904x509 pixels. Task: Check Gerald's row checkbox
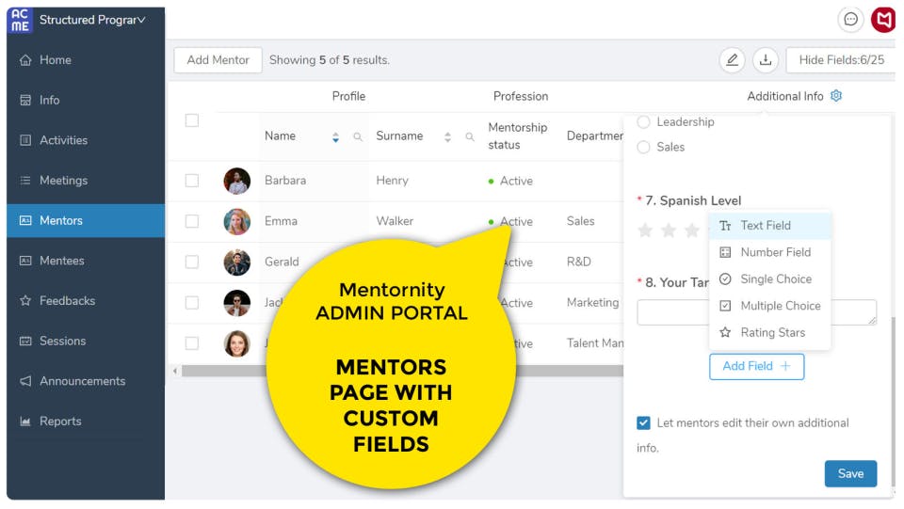[x=192, y=262]
